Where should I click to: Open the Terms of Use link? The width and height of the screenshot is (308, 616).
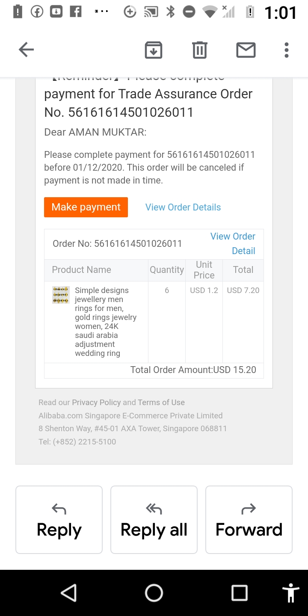161,403
